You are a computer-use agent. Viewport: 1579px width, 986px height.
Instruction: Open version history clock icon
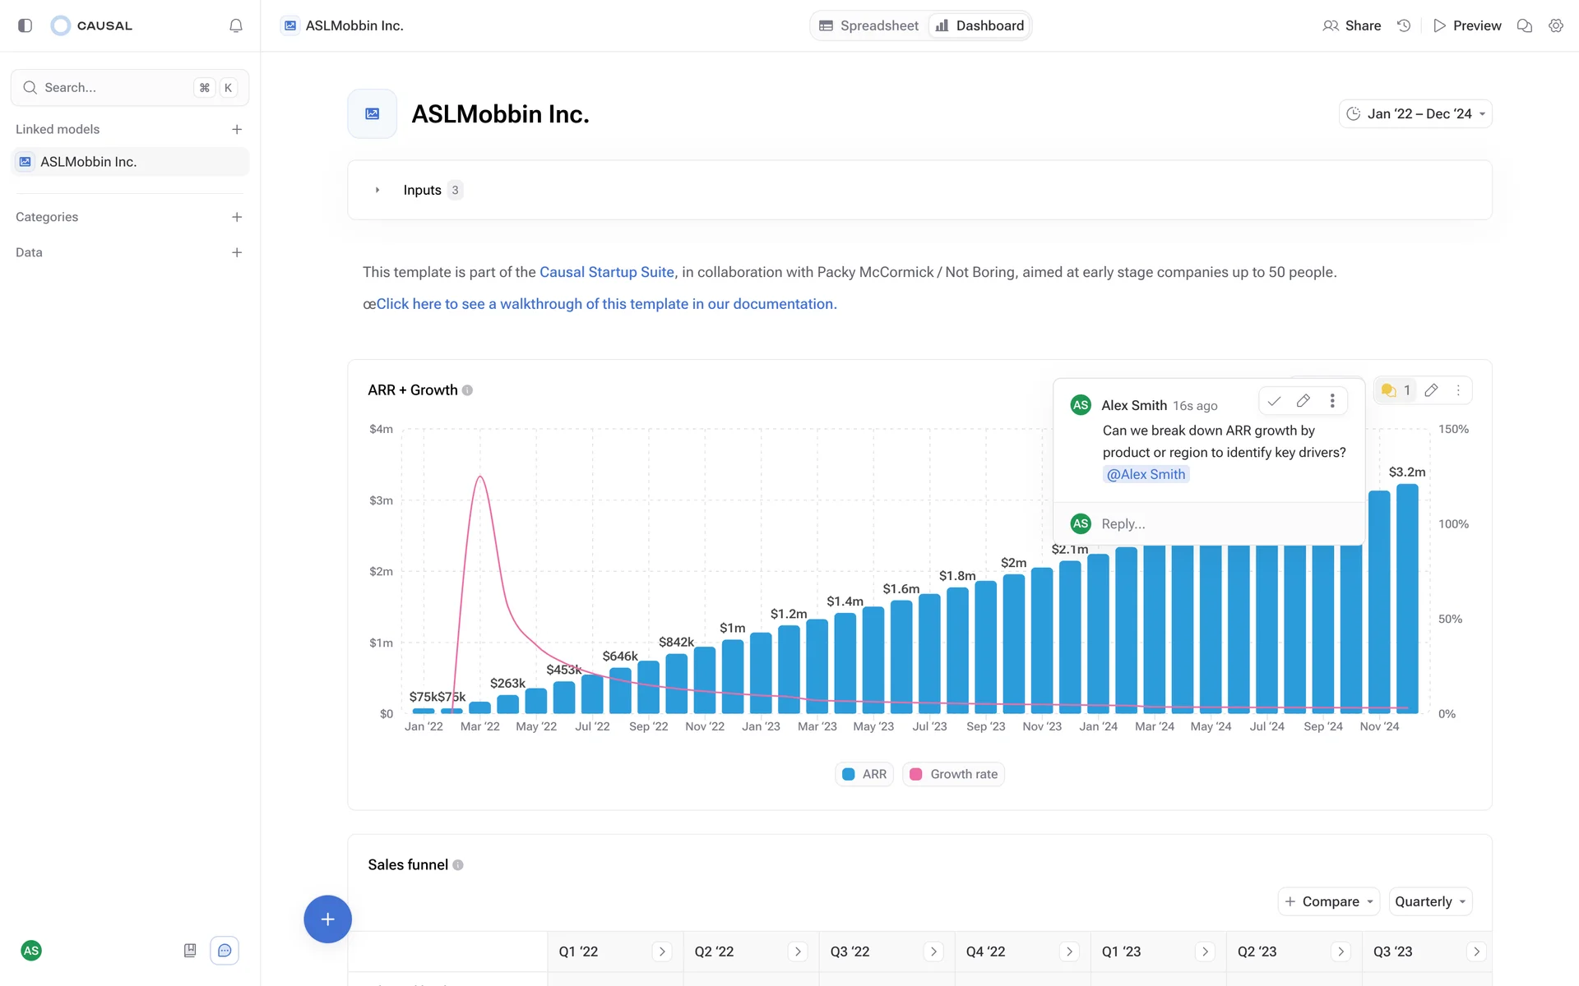pos(1404,25)
